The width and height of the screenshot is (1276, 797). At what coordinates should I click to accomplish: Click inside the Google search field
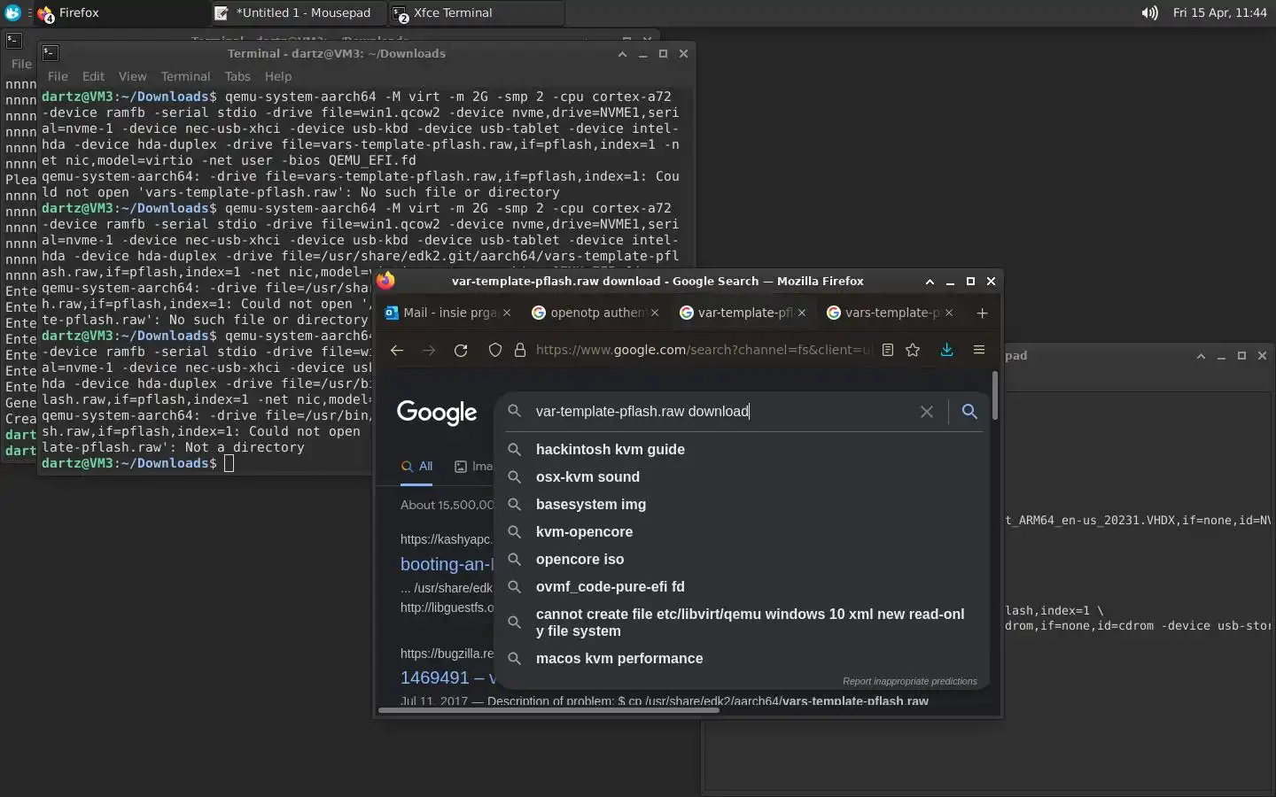pos(722,412)
